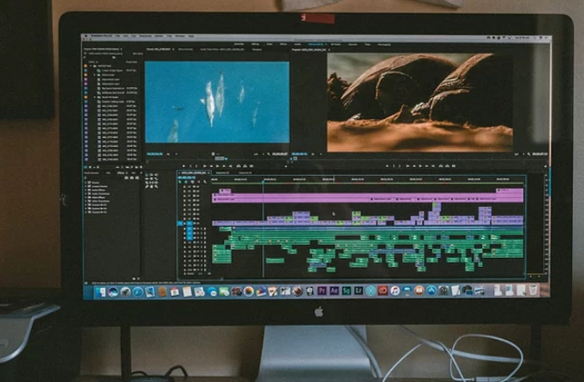Screen dimensions: 584x382
Task: Click Overwrite in the Source monitor controls
Action: pyautogui.click(x=244, y=166)
